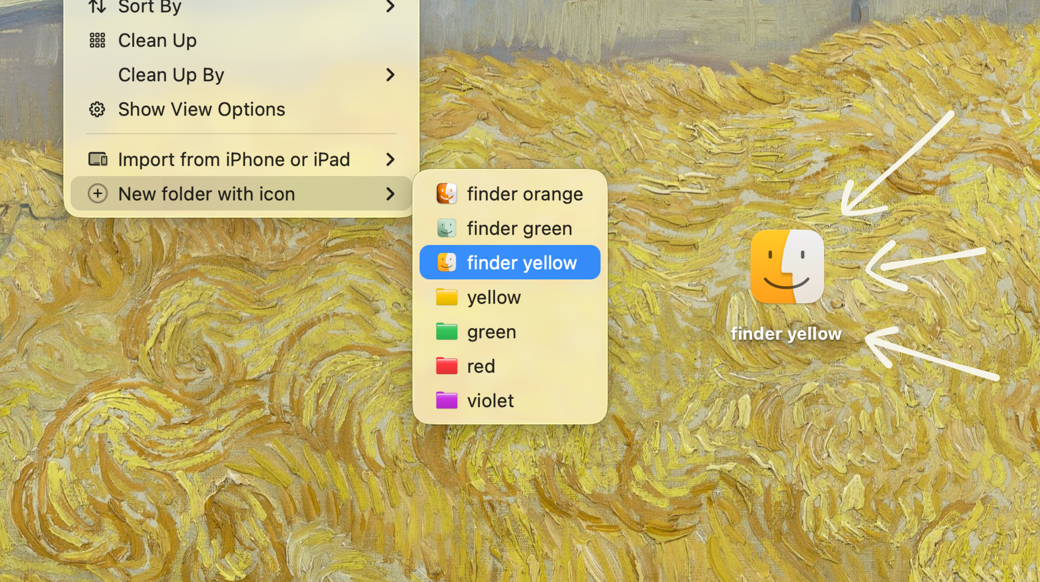The width and height of the screenshot is (1040, 582).
Task: Click the plus icon on New folder with icon
Action: (98, 193)
